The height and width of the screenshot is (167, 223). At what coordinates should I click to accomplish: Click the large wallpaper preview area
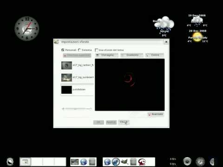pos(130,85)
